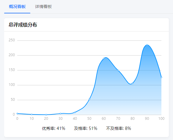Click the data point at score 10

point(32,114)
